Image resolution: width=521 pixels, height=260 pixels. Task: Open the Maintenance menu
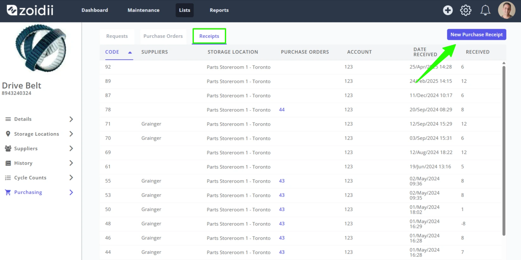(x=143, y=10)
